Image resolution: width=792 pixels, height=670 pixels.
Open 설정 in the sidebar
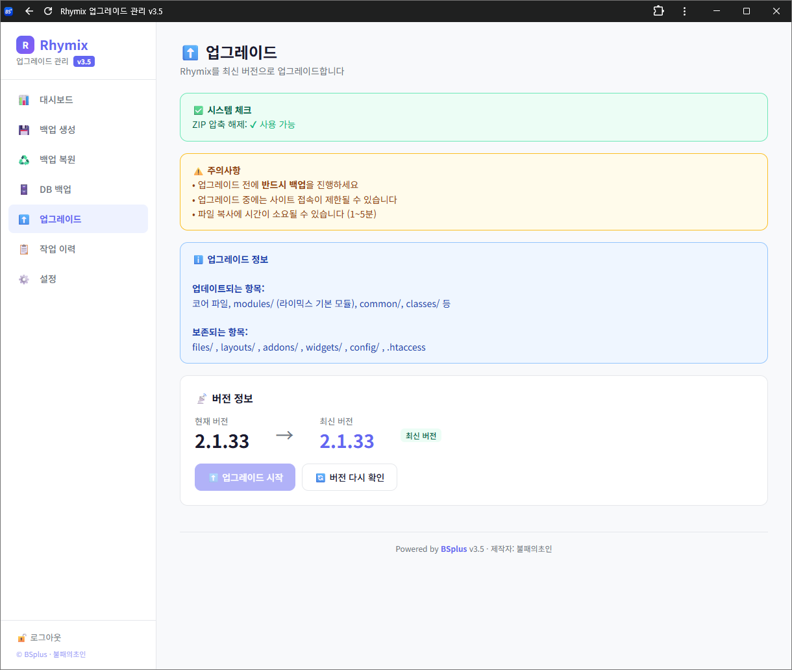[x=78, y=279]
